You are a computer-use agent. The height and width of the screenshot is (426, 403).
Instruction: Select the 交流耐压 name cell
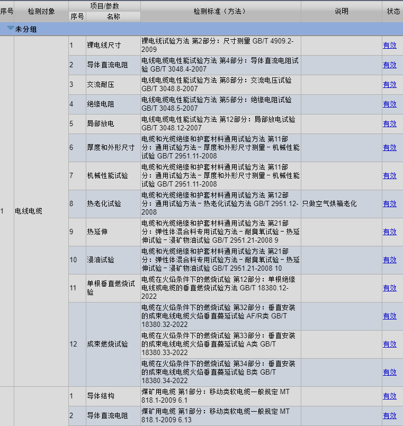113,84
